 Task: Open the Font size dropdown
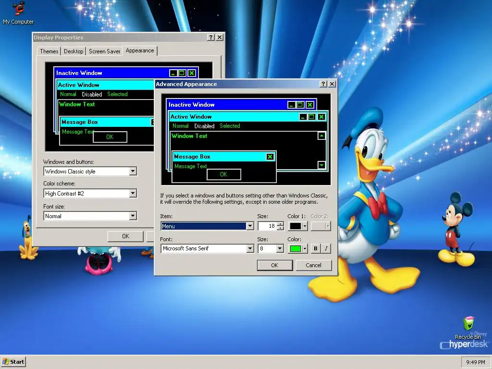pyautogui.click(x=133, y=216)
